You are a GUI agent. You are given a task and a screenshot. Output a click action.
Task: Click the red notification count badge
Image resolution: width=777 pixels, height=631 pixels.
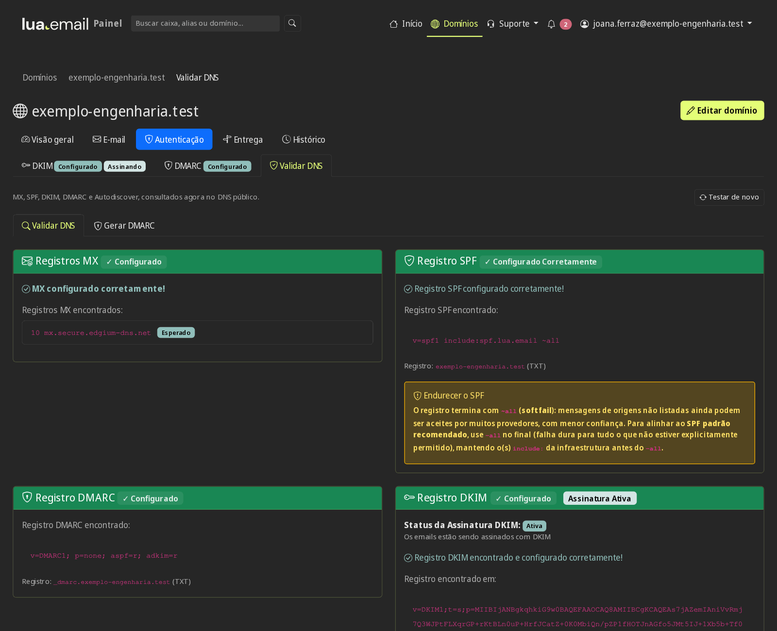(565, 24)
